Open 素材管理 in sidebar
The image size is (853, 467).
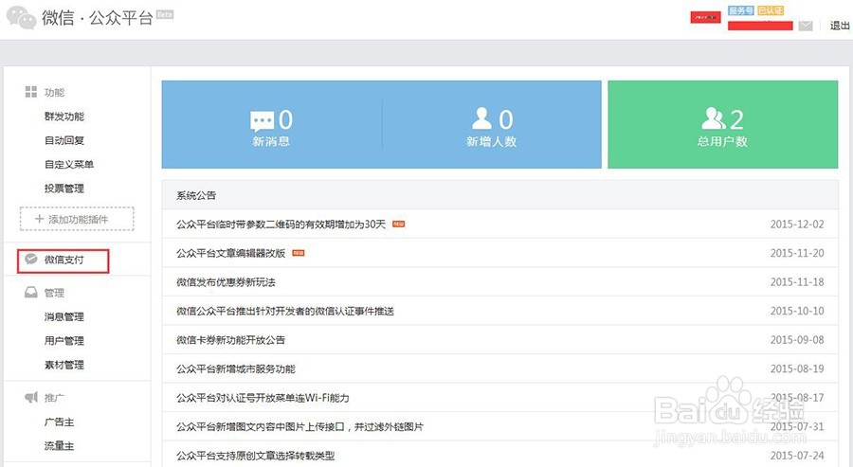(x=64, y=365)
